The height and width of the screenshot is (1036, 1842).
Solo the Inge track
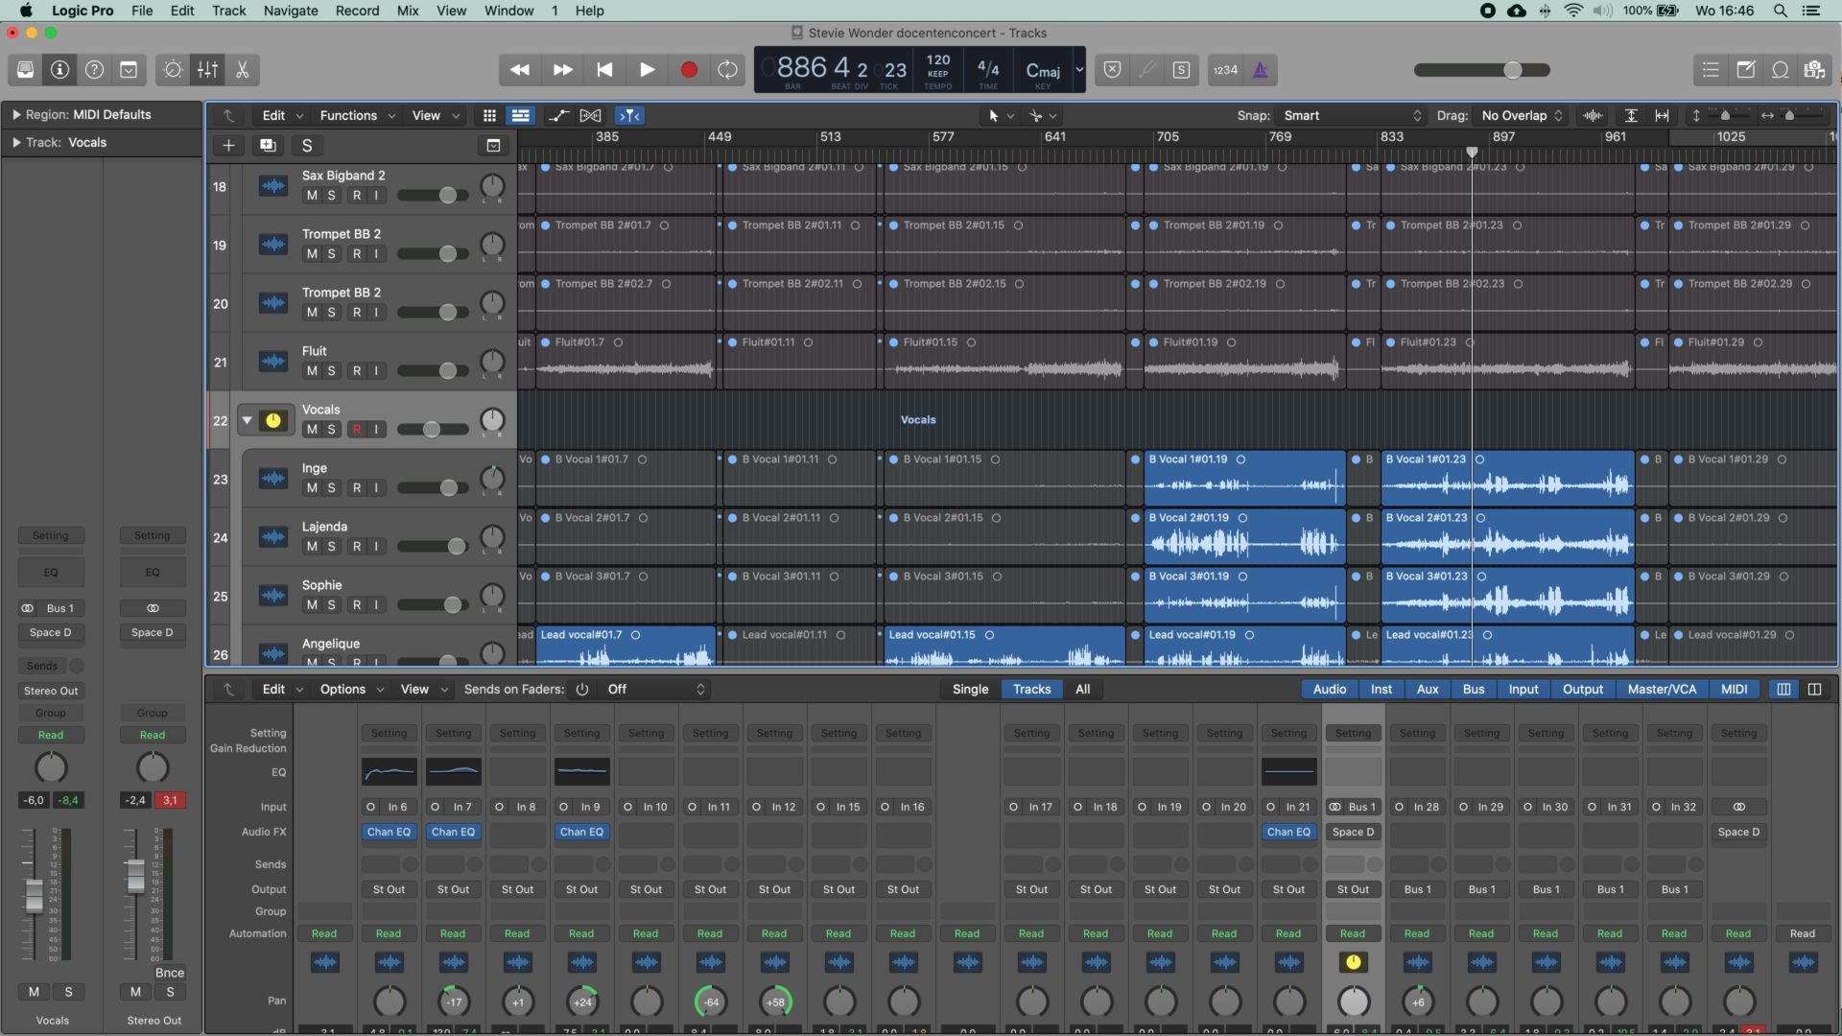coord(332,488)
